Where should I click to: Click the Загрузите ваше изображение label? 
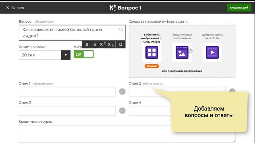tap(182, 37)
